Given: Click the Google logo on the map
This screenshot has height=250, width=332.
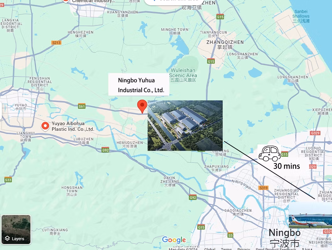Looking at the screenshot, I should click(174, 240).
